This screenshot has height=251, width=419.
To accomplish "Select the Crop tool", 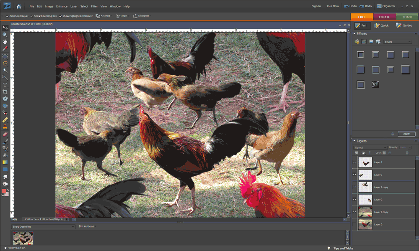I will [x=5, y=91].
